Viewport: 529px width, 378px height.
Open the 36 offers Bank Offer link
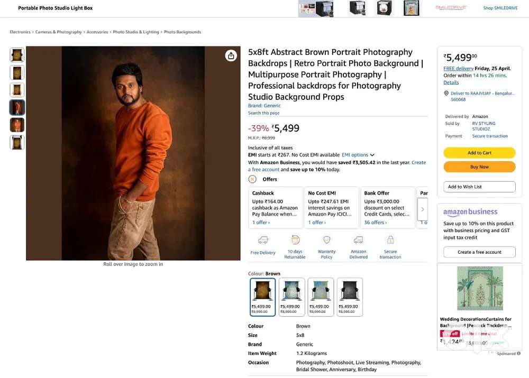pos(376,223)
